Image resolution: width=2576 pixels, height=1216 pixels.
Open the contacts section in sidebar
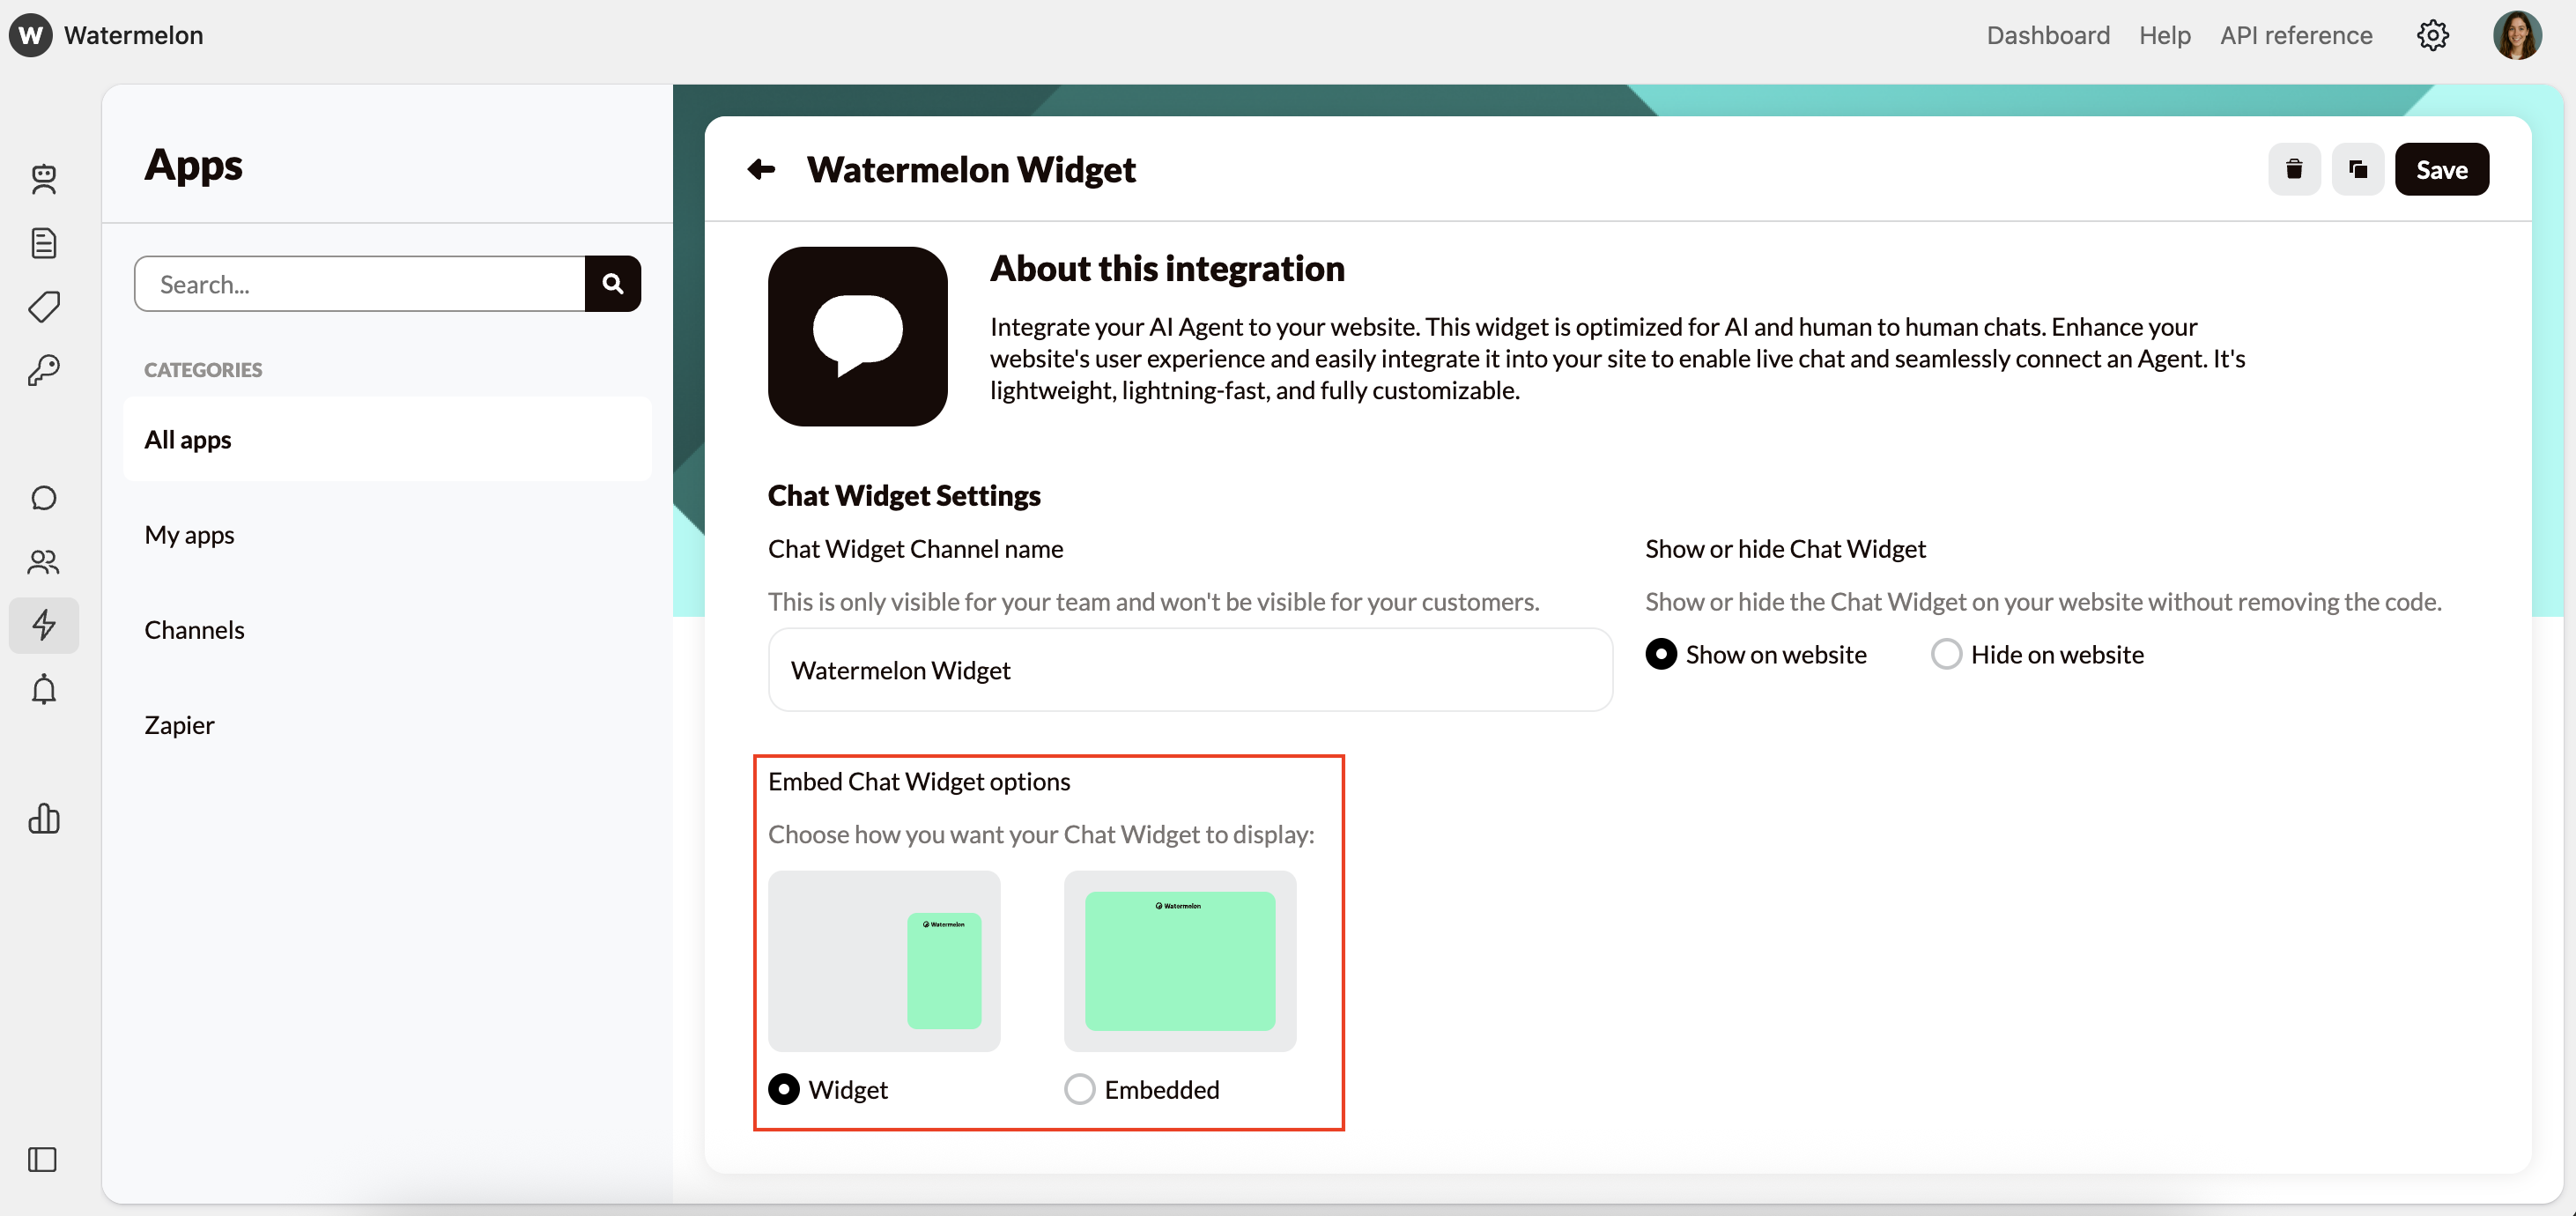[43, 561]
